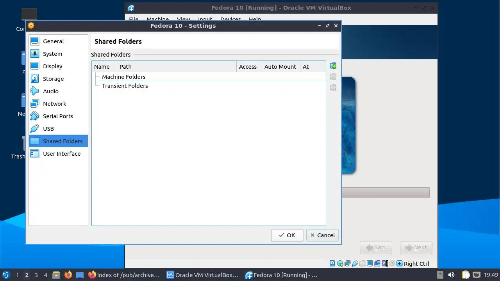The height and width of the screenshot is (281, 500).
Task: Open the Lubuntu start menu
Action: coord(6,275)
